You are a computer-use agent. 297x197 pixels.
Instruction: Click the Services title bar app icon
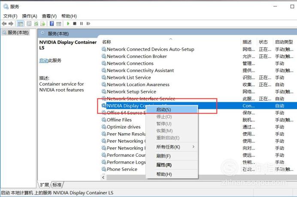click(x=6, y=6)
